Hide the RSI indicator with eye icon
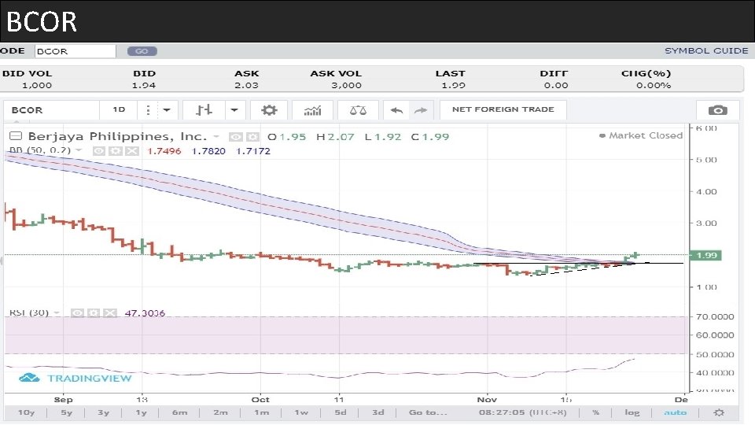 click(77, 313)
